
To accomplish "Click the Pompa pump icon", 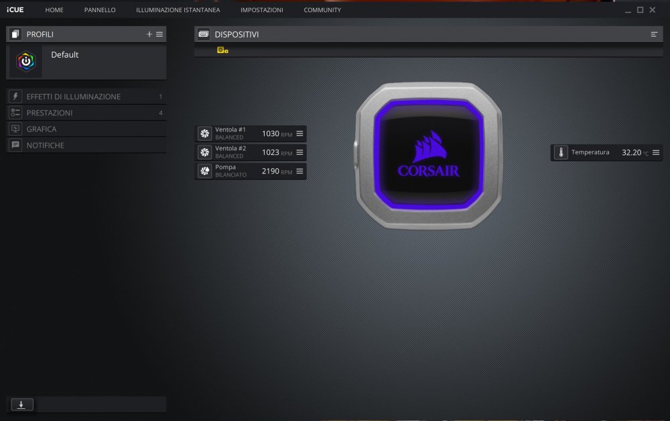I will 205,171.
